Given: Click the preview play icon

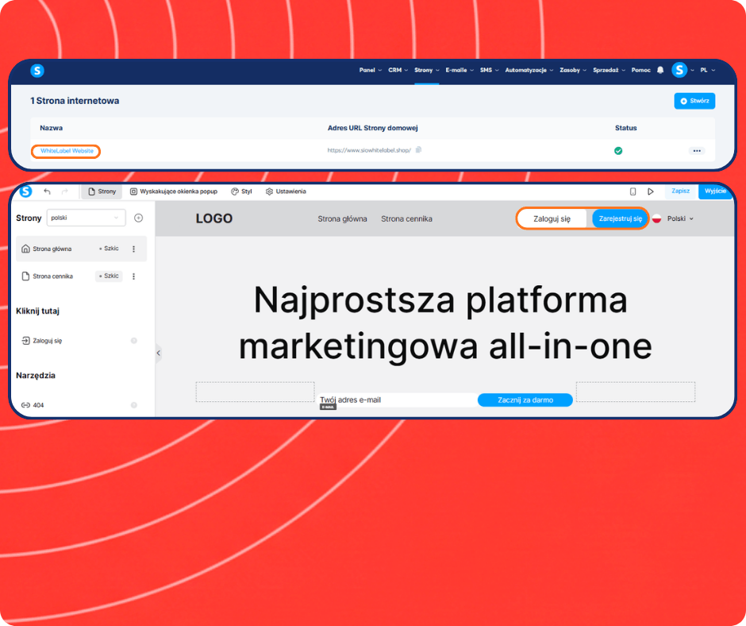Looking at the screenshot, I should pyautogui.click(x=651, y=191).
